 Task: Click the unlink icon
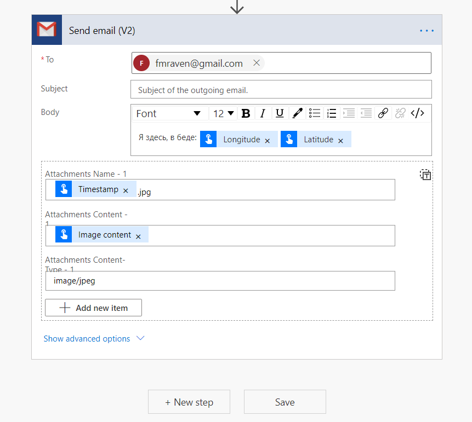400,113
